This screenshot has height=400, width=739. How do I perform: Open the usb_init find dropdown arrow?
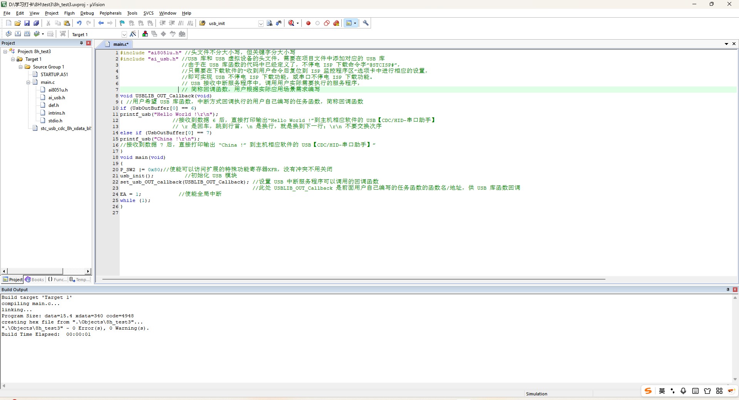[x=261, y=23]
